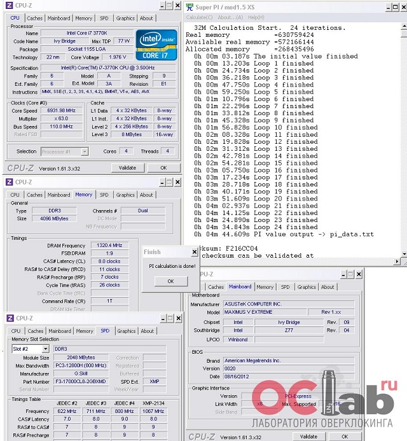The width and height of the screenshot is (407, 441).
Task: Click CPU-Z icon in SPD window title bar
Action: [x=10, y=318]
